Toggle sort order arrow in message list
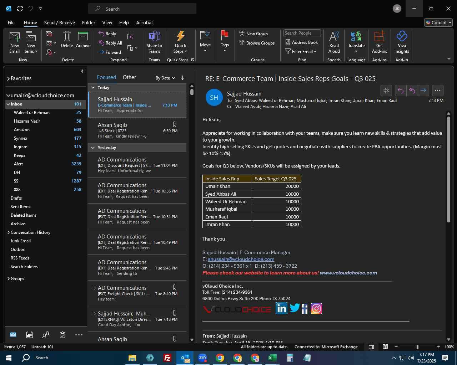 [182, 78]
